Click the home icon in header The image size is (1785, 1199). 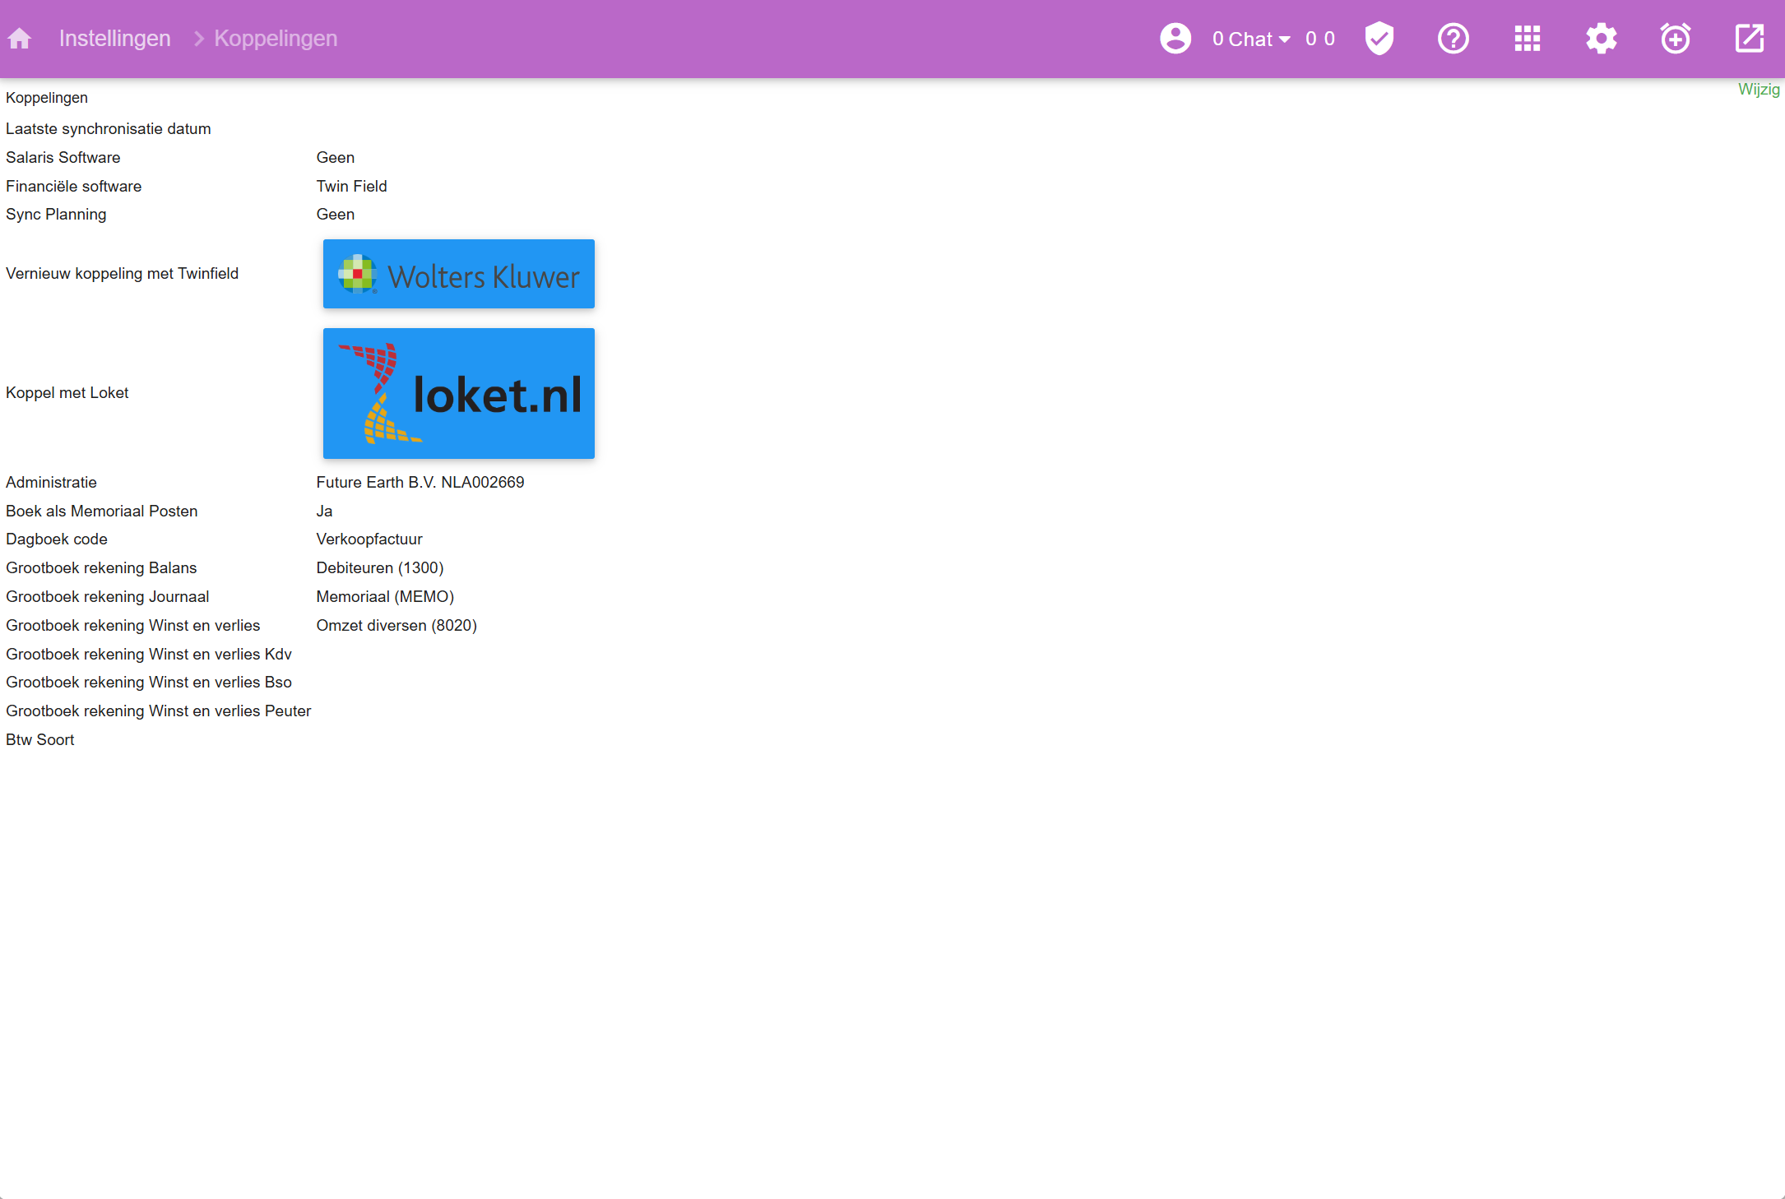click(x=19, y=39)
